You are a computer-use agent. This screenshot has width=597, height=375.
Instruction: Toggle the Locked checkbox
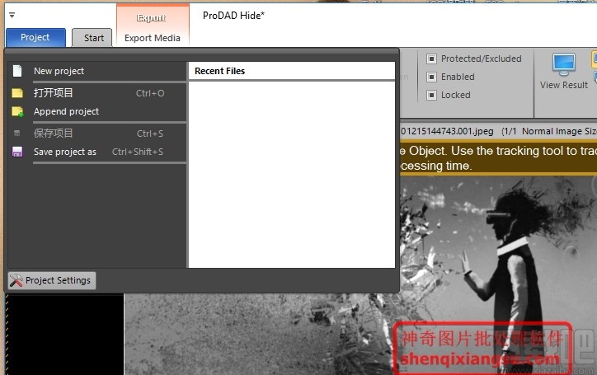tap(431, 95)
